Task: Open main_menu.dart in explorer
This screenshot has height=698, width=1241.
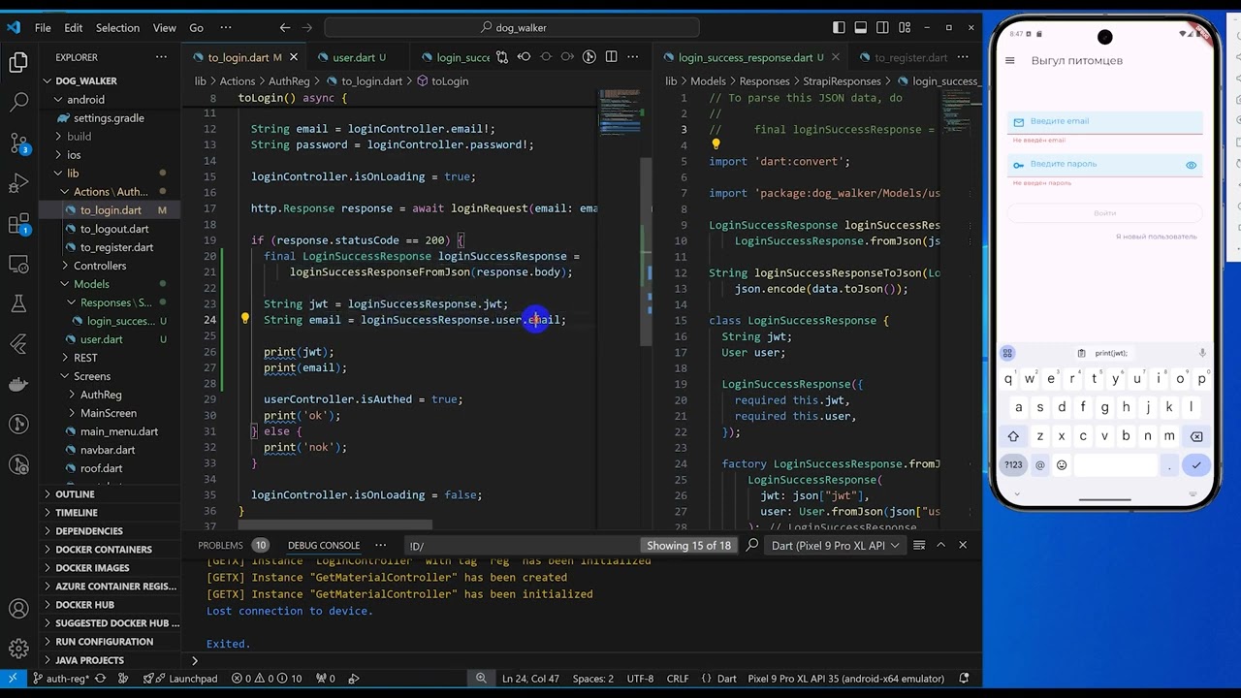Action: tap(118, 431)
